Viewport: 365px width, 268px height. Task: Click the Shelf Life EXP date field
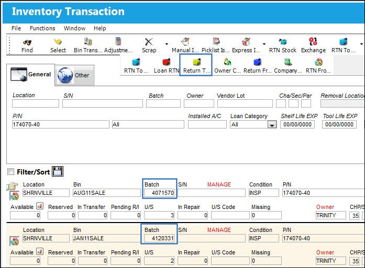297,124
